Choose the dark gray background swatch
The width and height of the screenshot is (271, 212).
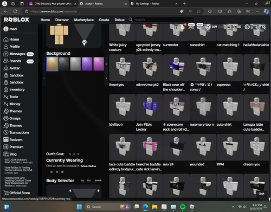pyautogui.click(x=64, y=64)
